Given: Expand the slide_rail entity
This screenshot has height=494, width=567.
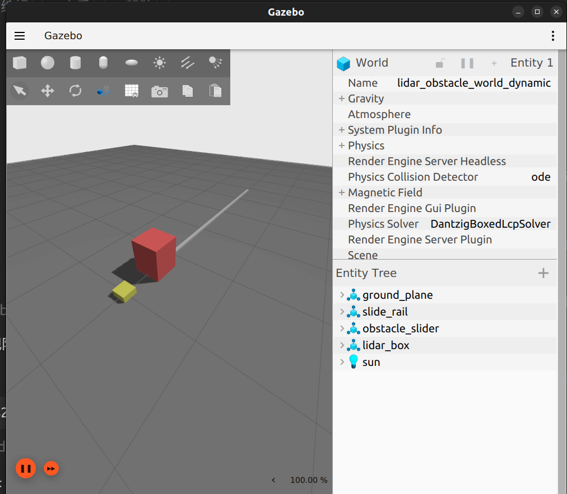Looking at the screenshot, I should tap(342, 311).
